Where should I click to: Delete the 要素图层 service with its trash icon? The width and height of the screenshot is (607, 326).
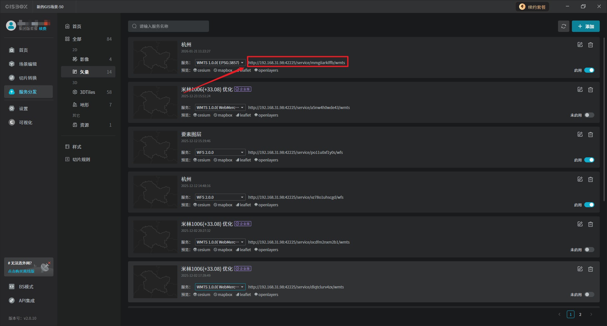pos(590,135)
